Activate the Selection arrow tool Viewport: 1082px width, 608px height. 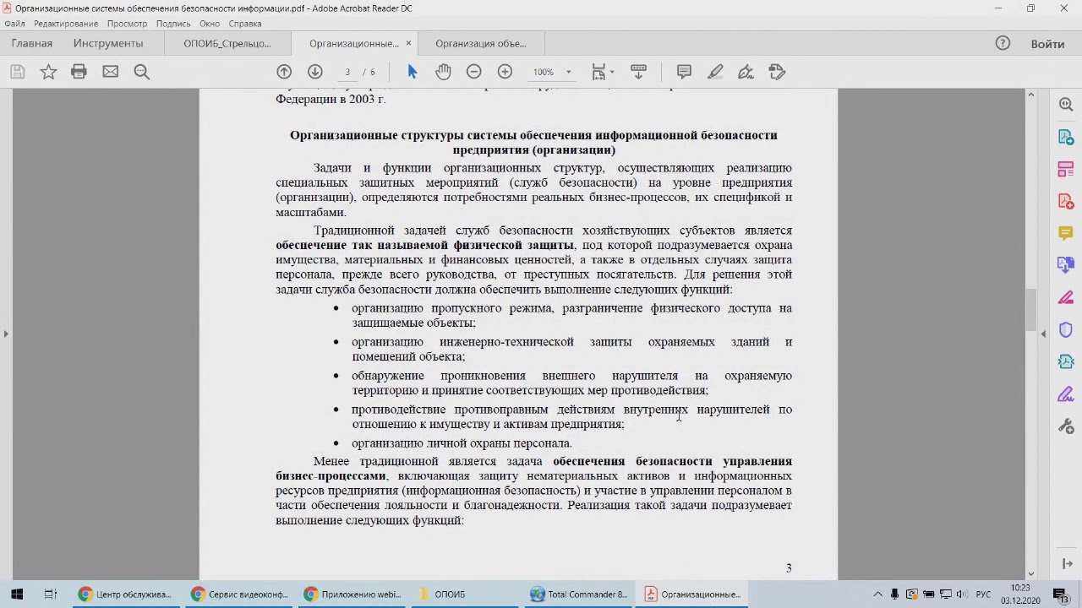(x=413, y=72)
